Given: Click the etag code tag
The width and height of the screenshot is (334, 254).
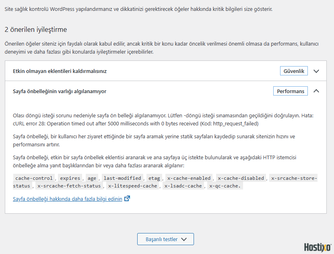Looking at the screenshot, I should coord(154,178).
